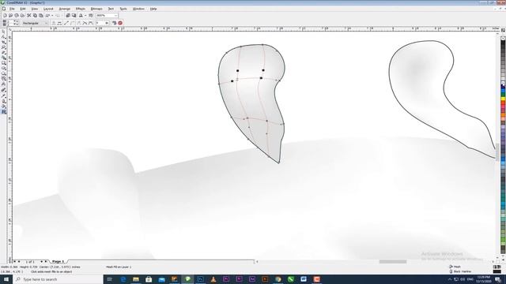The image size is (506, 284).
Task: Activate the Interactive Mesh Fill tool
Action: pos(3,112)
